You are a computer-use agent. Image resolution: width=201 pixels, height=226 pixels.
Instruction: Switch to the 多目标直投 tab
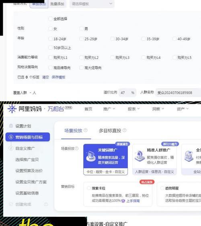[x=110, y=131]
